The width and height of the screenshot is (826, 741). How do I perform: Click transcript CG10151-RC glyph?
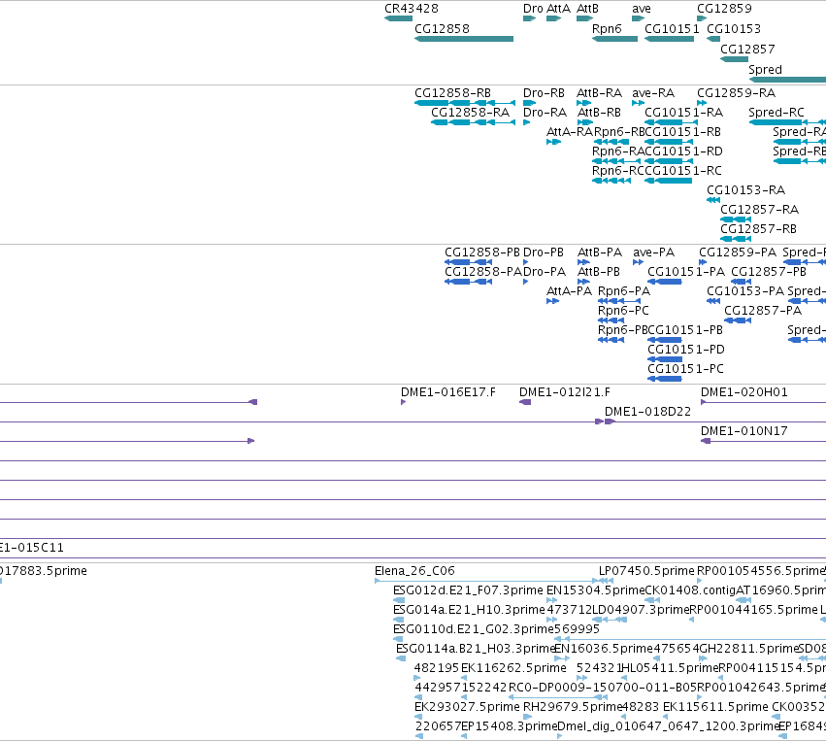click(669, 181)
